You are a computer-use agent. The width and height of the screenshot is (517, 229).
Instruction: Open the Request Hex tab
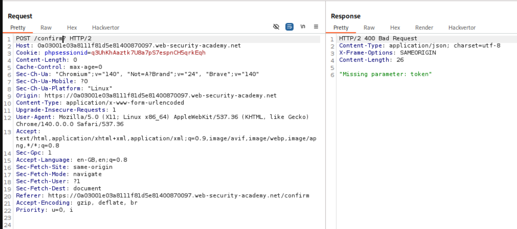pyautogui.click(x=72, y=28)
